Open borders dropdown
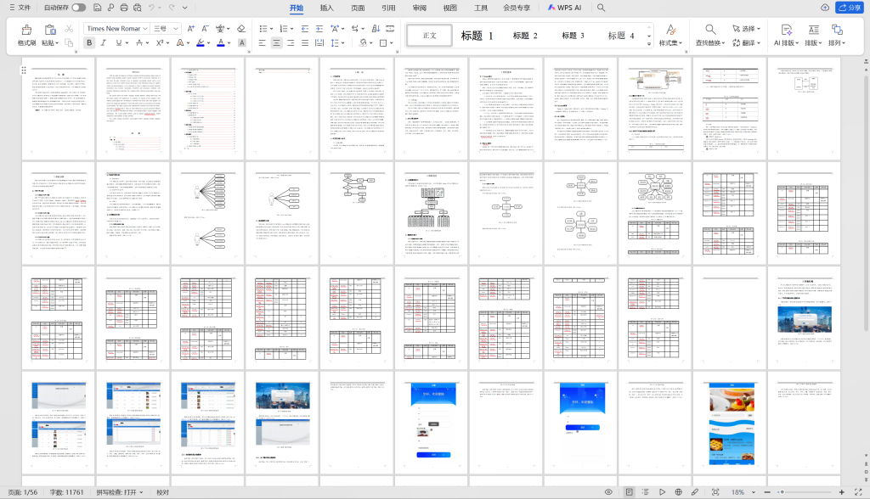Screen dimensions: 870x499 coord(392,43)
